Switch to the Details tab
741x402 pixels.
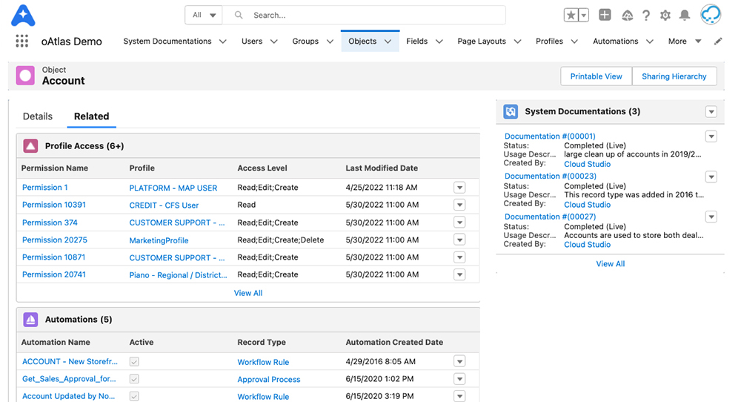coord(38,116)
